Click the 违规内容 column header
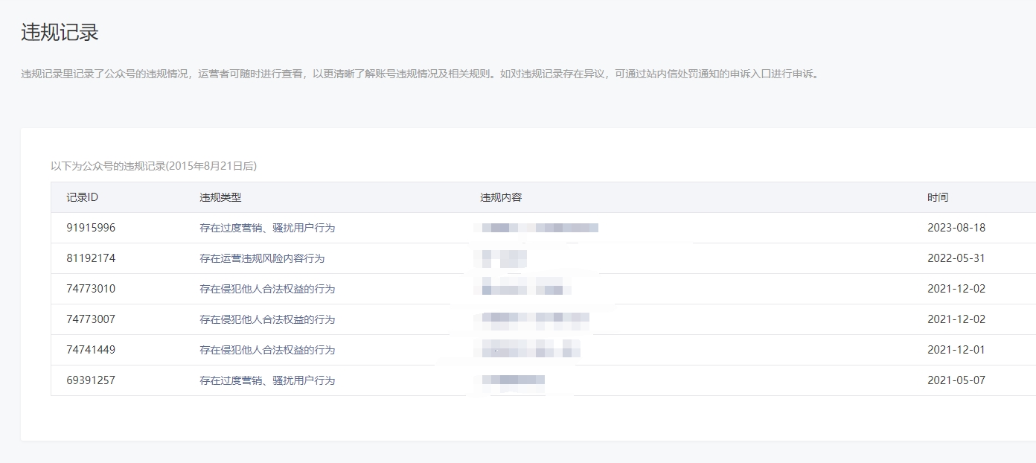 click(x=501, y=197)
